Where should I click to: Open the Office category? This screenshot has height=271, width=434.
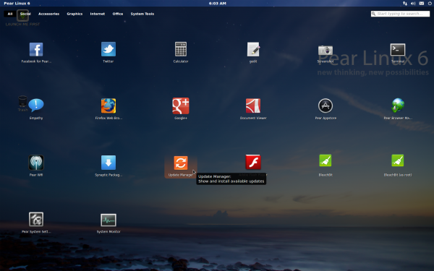(x=118, y=14)
